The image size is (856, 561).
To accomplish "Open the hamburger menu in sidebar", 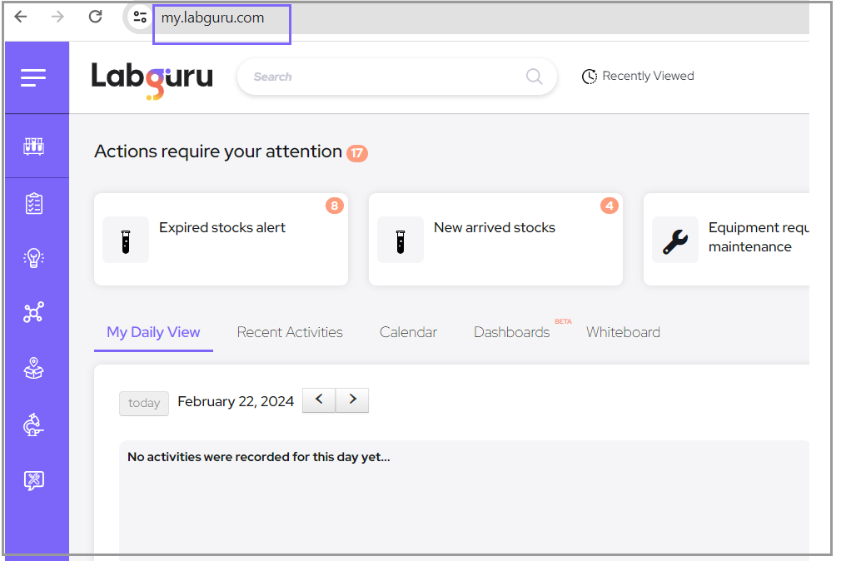I will pyautogui.click(x=33, y=77).
